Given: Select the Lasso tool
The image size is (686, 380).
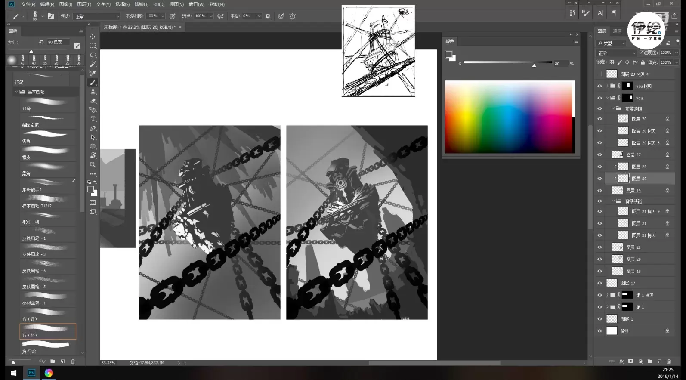Looking at the screenshot, I should (x=93, y=55).
